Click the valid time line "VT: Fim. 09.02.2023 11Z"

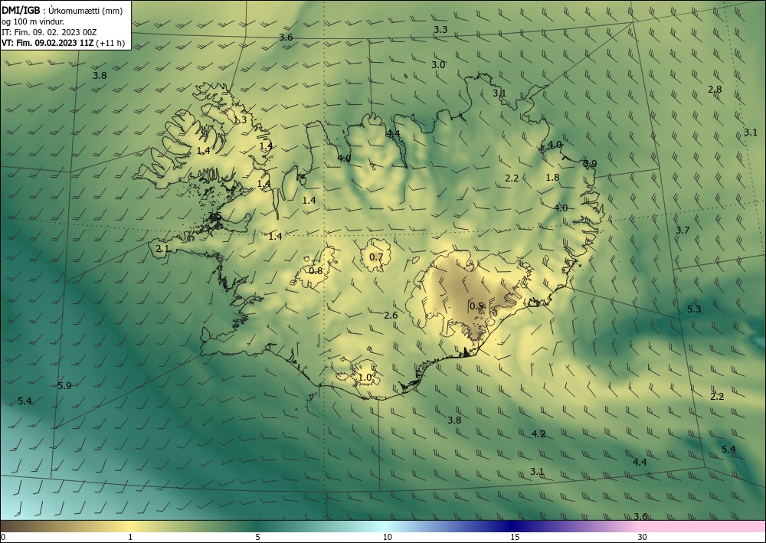tap(47, 43)
